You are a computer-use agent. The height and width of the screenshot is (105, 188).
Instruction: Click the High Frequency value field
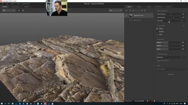point(183,14)
